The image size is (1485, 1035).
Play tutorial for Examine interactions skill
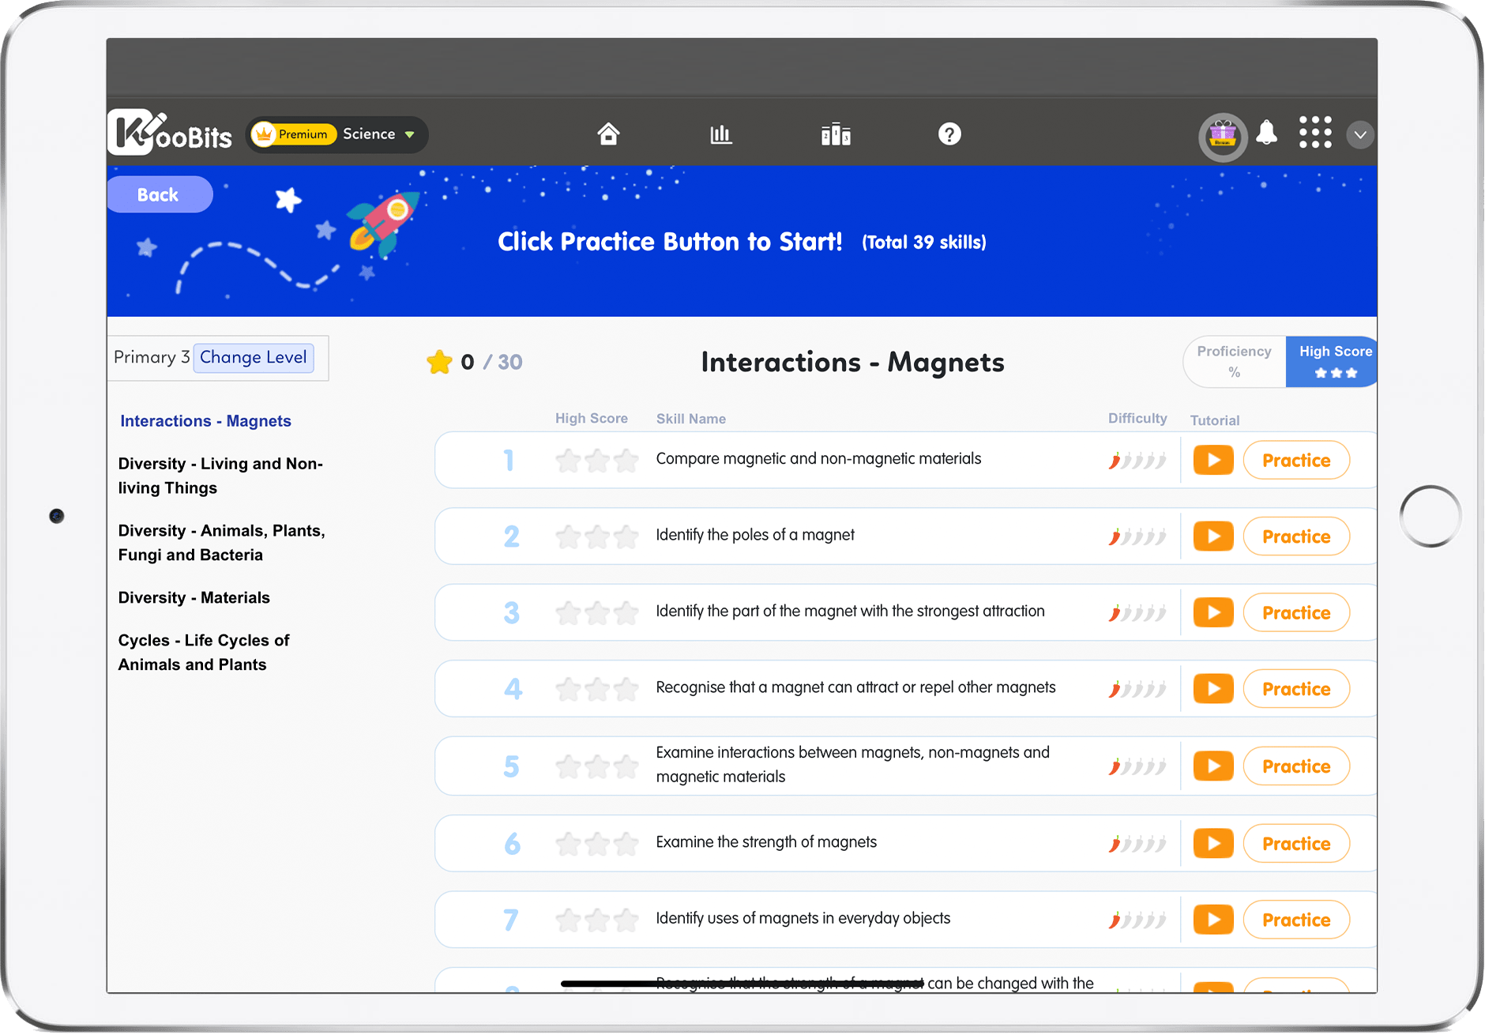tap(1213, 766)
